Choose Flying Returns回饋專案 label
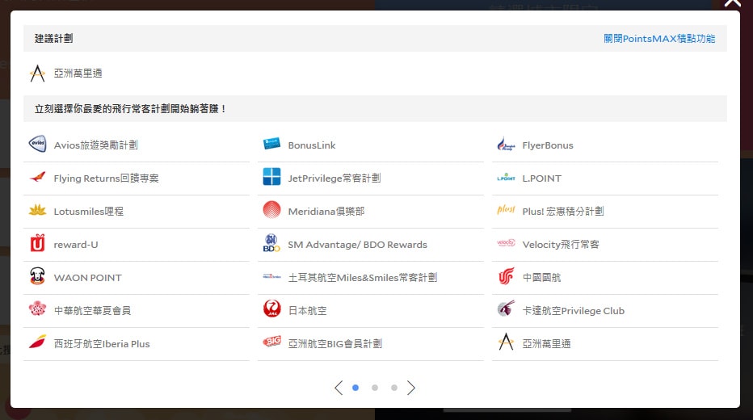 (x=106, y=178)
